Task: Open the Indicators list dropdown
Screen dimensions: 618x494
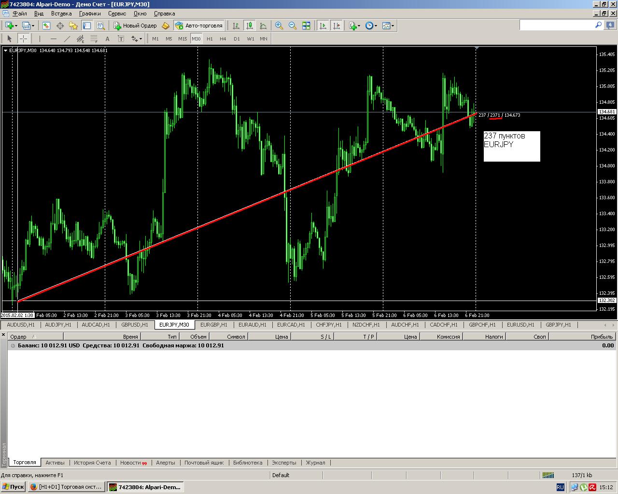Action: tap(354, 26)
